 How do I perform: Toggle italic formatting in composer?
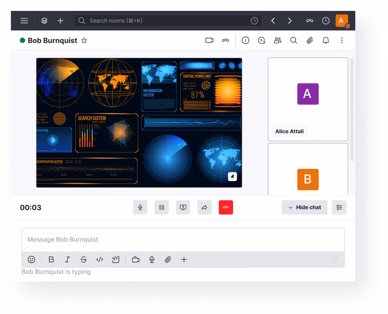[x=67, y=260]
